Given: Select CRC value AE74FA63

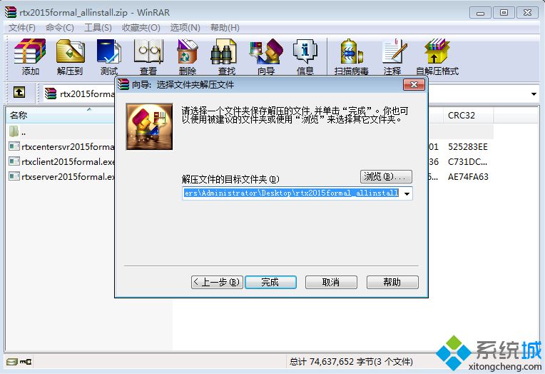Looking at the screenshot, I should (468, 177).
